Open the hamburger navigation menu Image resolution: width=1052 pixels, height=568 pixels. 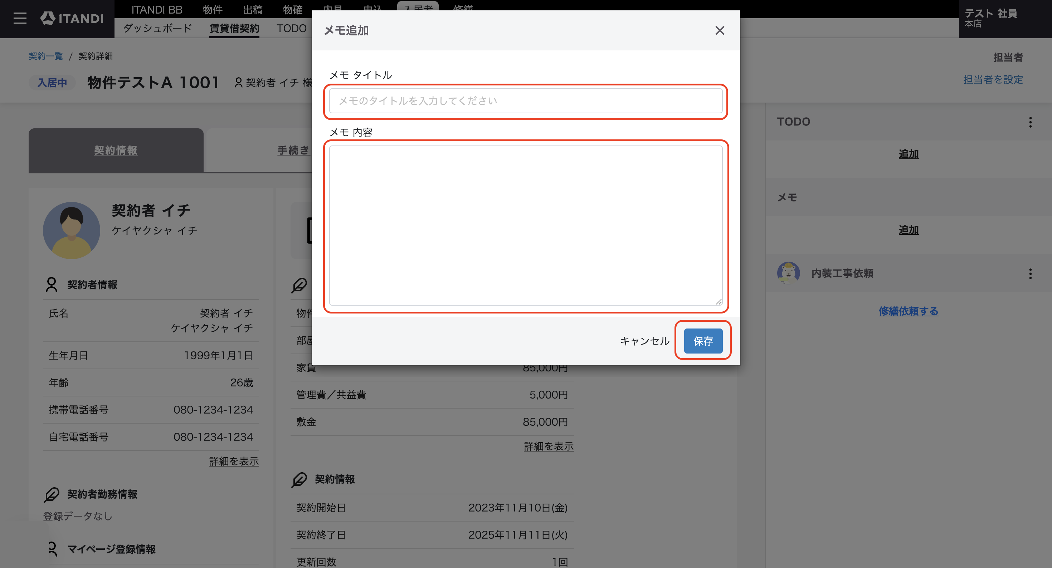tap(20, 19)
